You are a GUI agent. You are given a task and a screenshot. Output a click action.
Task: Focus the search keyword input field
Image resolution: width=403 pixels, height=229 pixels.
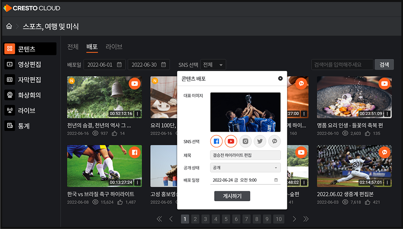pos(342,65)
